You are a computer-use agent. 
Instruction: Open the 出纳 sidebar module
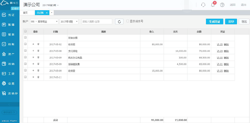coord(10,64)
